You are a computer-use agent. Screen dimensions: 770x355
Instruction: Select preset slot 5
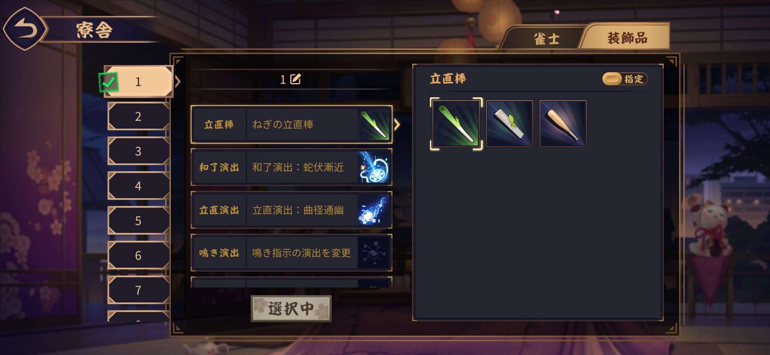139,221
